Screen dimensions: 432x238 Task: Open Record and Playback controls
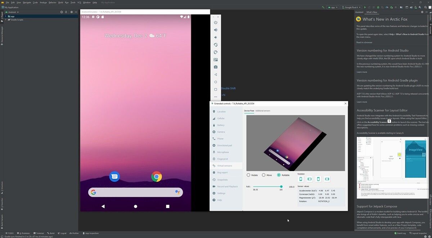(227, 186)
